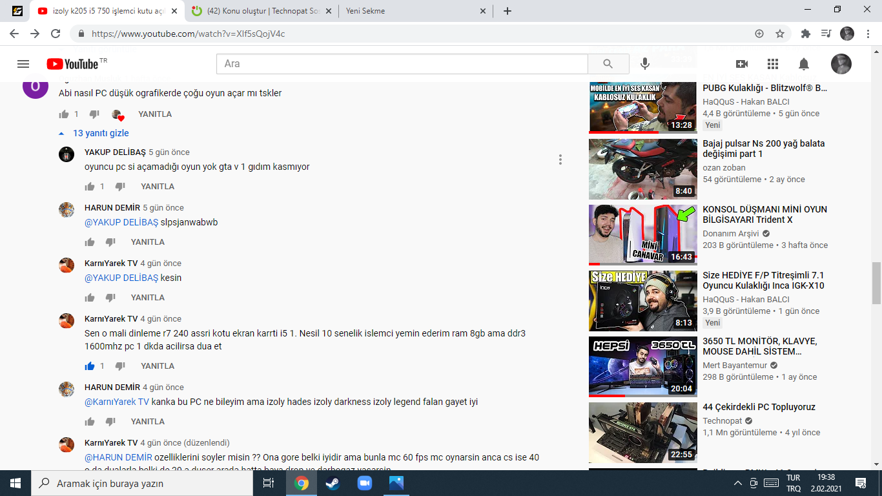This screenshot has height=496, width=882.
Task: Open Steam from the taskbar
Action: coord(333,483)
